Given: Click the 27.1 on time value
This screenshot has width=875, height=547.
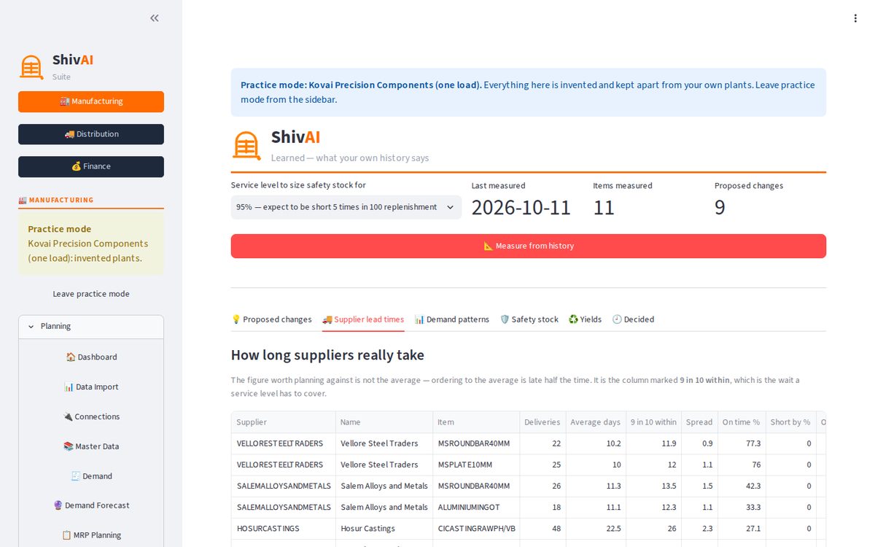Looking at the screenshot, I should [x=741, y=528].
